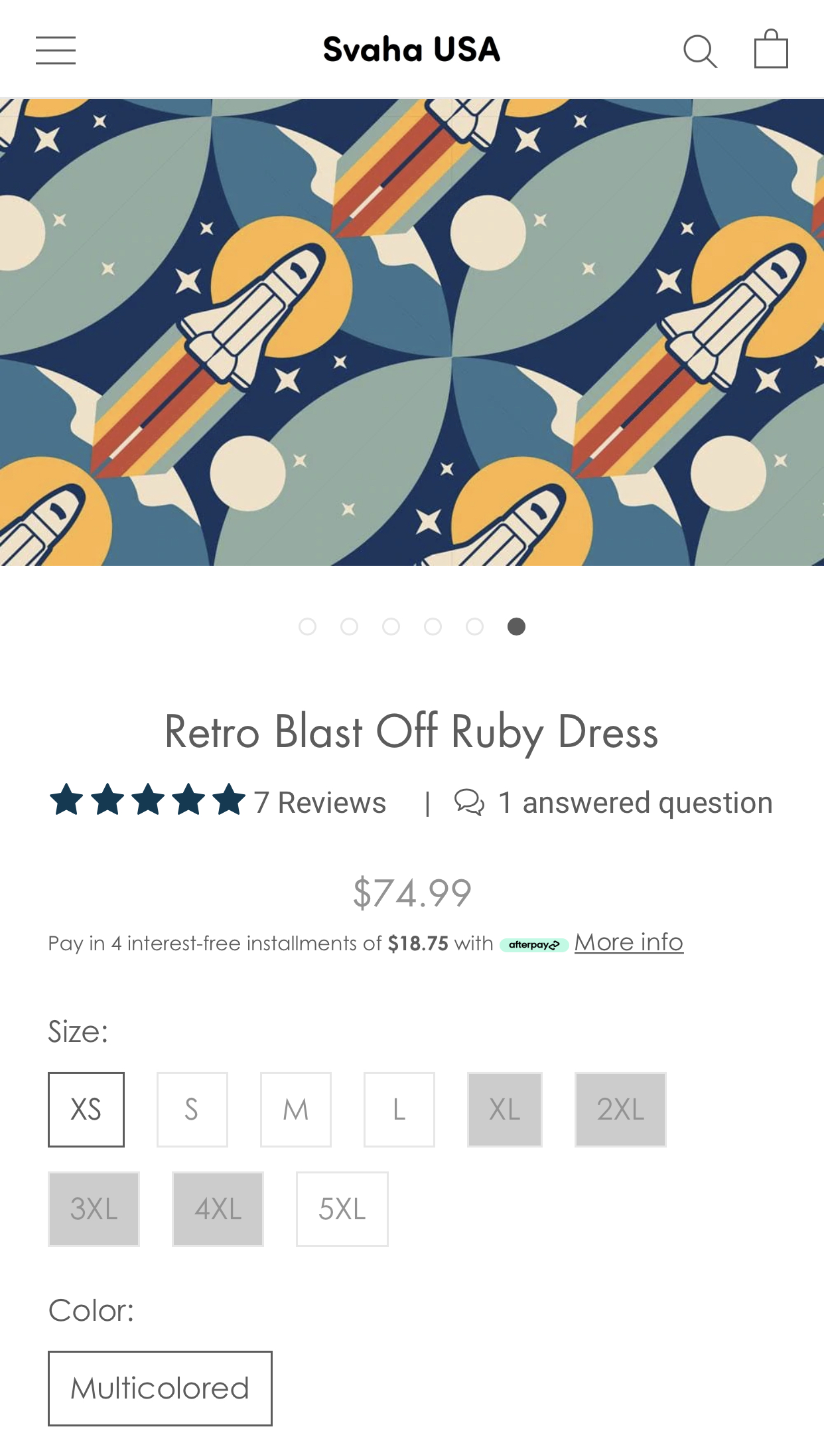Show the first product image dot
This screenshot has width=824, height=1451.
click(307, 626)
